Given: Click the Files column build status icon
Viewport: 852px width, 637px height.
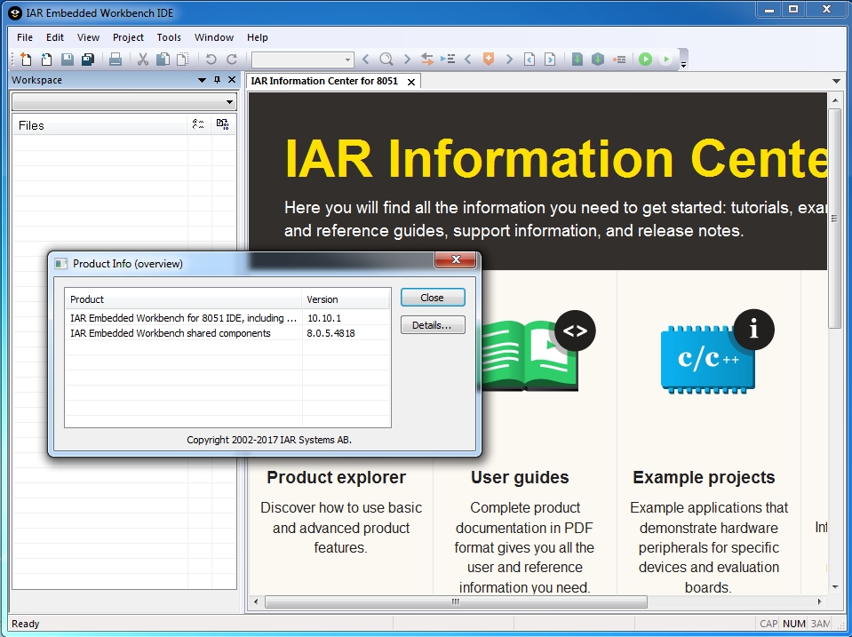Looking at the screenshot, I should pyautogui.click(x=222, y=124).
